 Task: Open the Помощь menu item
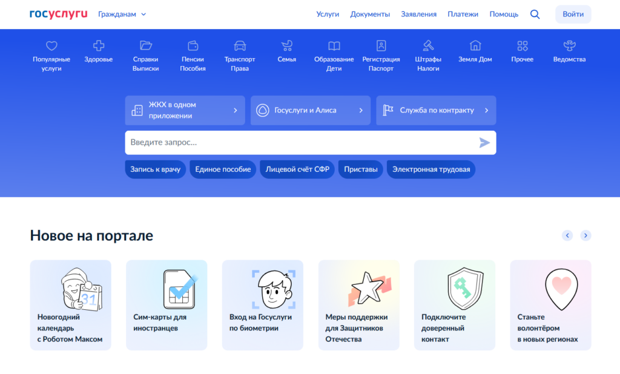[504, 15]
